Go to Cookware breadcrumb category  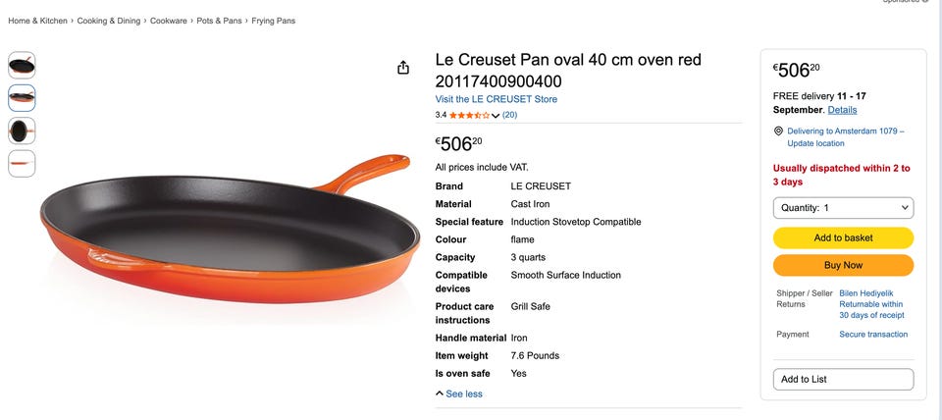(168, 21)
